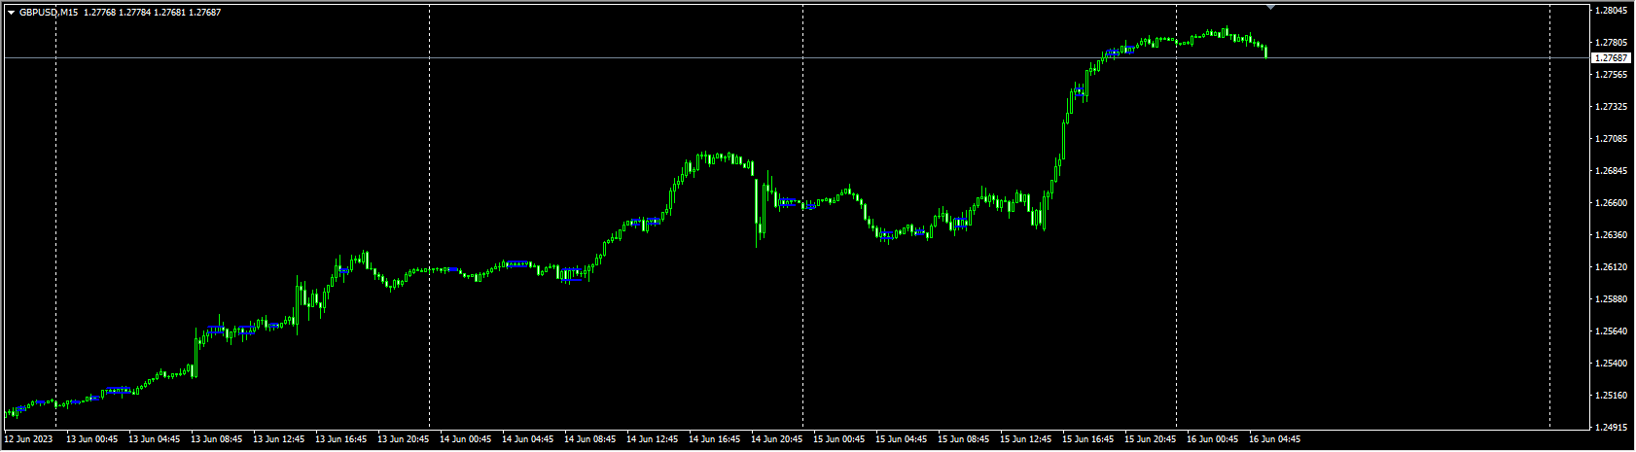The image size is (1636, 452).
Task: Open the chart menu triangle beside GBPUSD,M15
Action: tap(11, 13)
